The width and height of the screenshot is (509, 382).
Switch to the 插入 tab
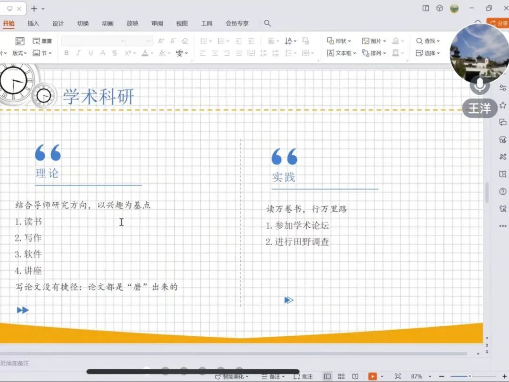pos(33,23)
